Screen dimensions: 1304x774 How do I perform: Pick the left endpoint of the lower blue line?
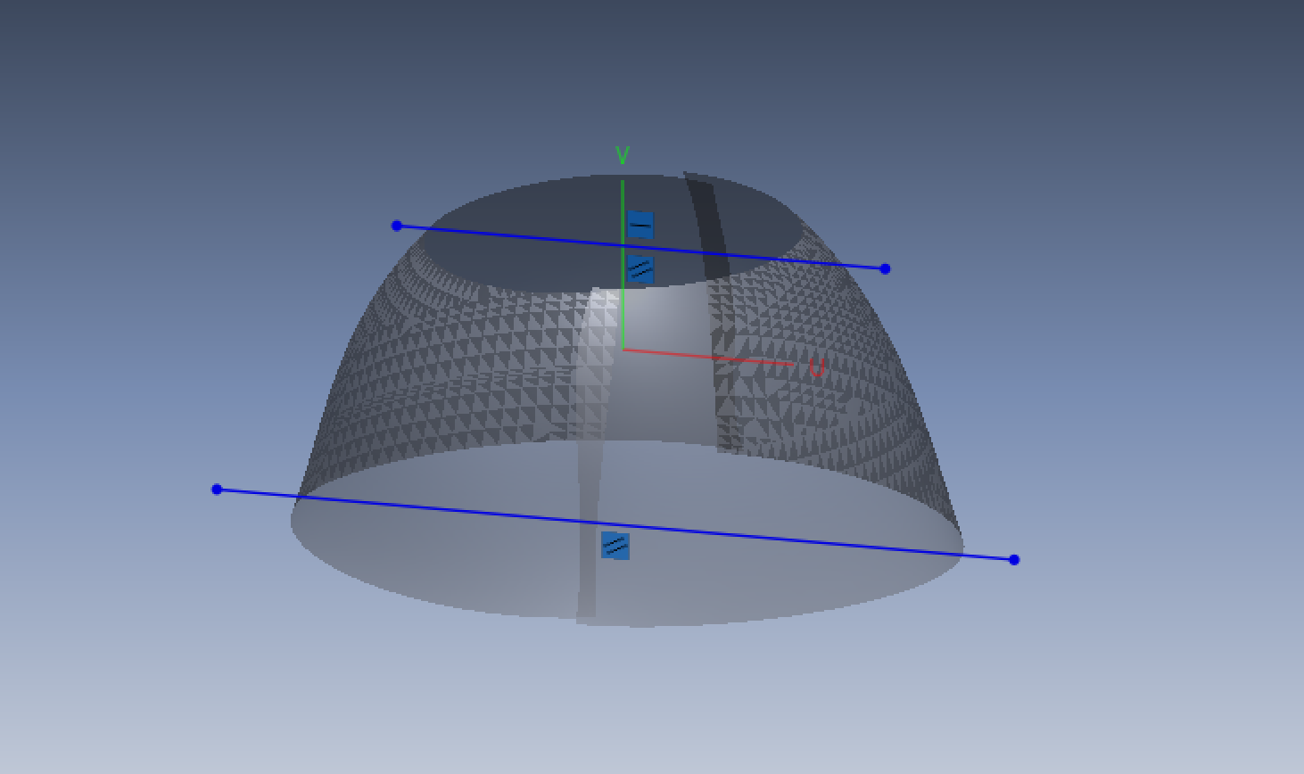[217, 490]
